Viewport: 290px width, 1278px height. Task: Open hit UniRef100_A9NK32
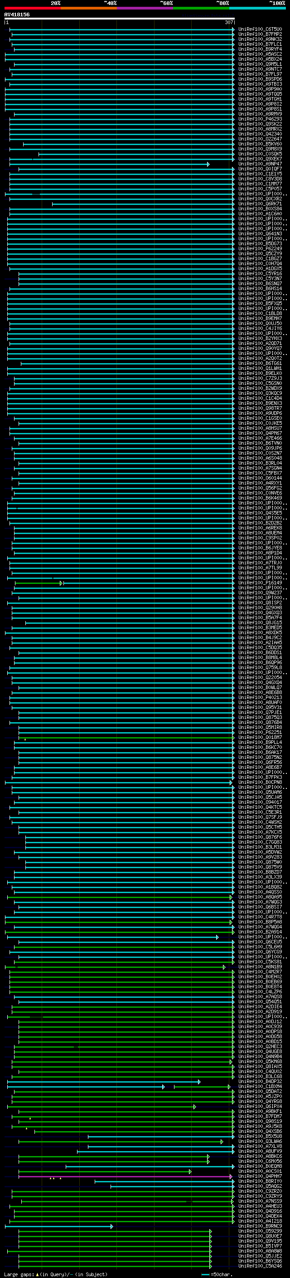[x=260, y=39]
